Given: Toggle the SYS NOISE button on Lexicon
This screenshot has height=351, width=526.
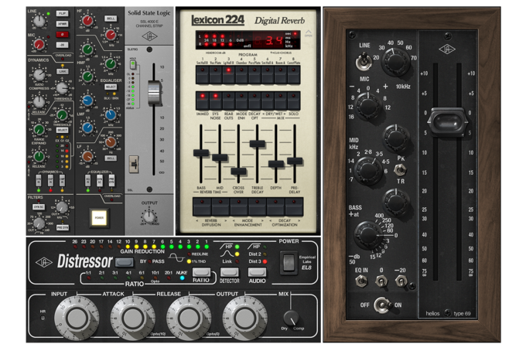Looking at the screenshot, I should pyautogui.click(x=215, y=101).
